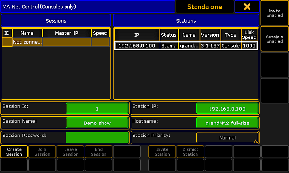The image size is (289, 173).
Task: Edit the Station IP field 192.168.0.100
Action: [227, 109]
